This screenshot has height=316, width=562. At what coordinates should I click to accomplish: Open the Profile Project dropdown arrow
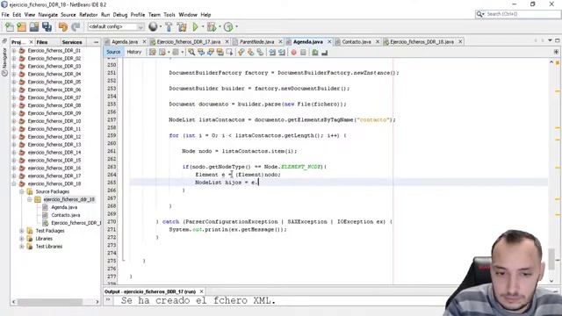tap(236, 27)
